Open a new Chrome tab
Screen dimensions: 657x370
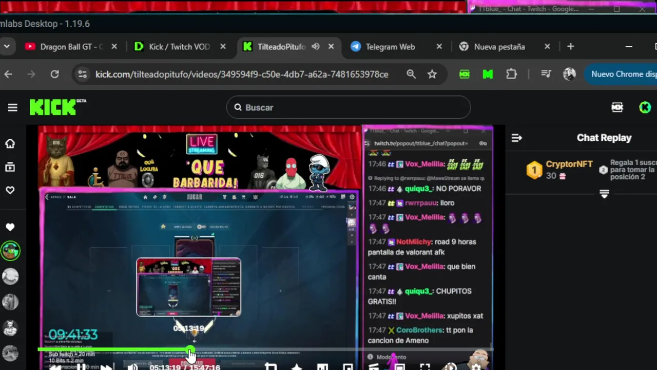pyautogui.click(x=570, y=47)
